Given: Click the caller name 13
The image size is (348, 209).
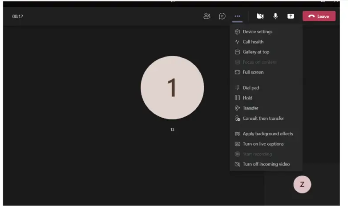Looking at the screenshot, I should (x=172, y=130).
